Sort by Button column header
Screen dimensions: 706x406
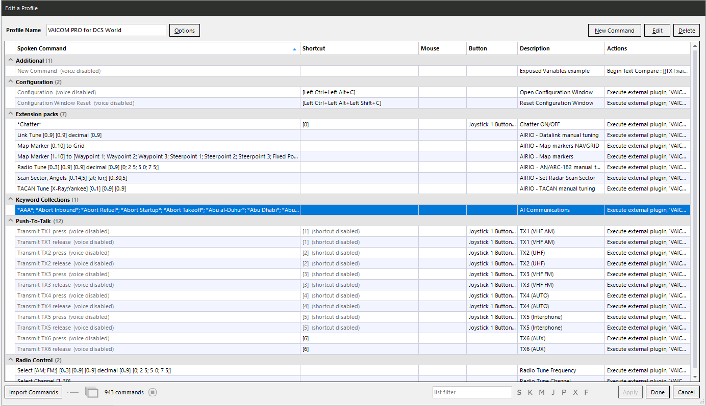click(x=492, y=48)
